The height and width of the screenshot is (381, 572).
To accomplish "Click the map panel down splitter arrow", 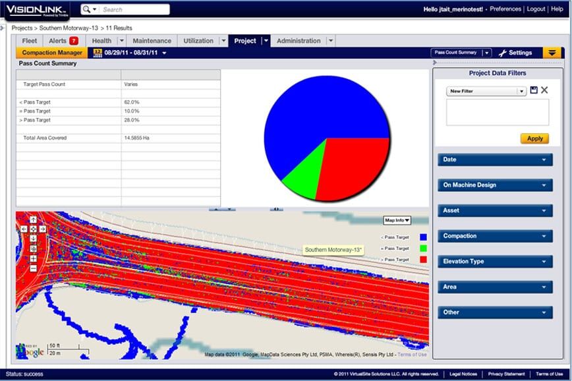I will pyautogui.click(x=229, y=209).
